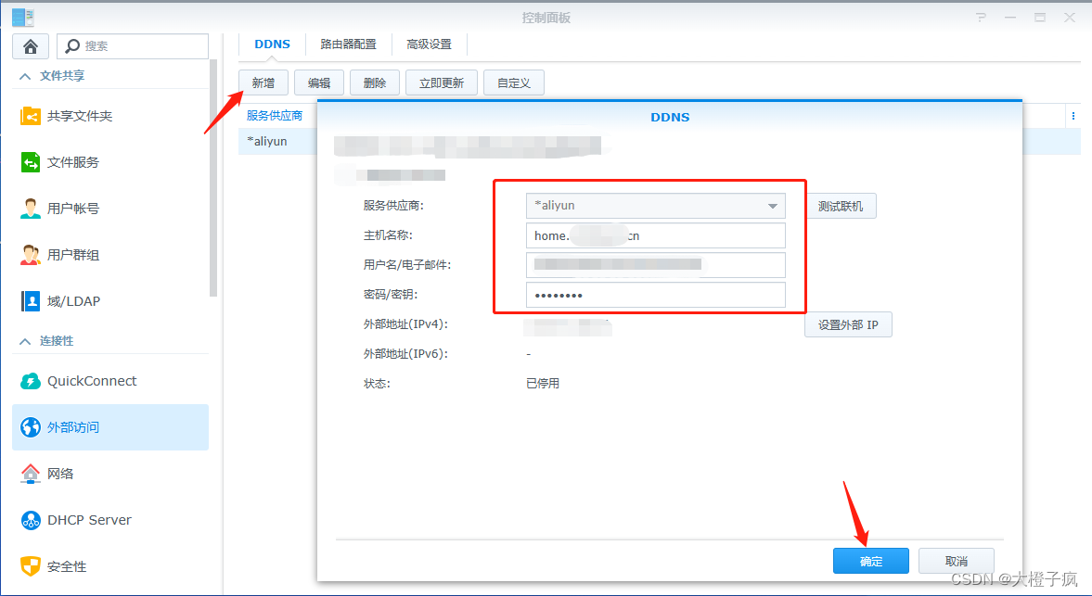Click 设置外部 IP

tap(847, 324)
